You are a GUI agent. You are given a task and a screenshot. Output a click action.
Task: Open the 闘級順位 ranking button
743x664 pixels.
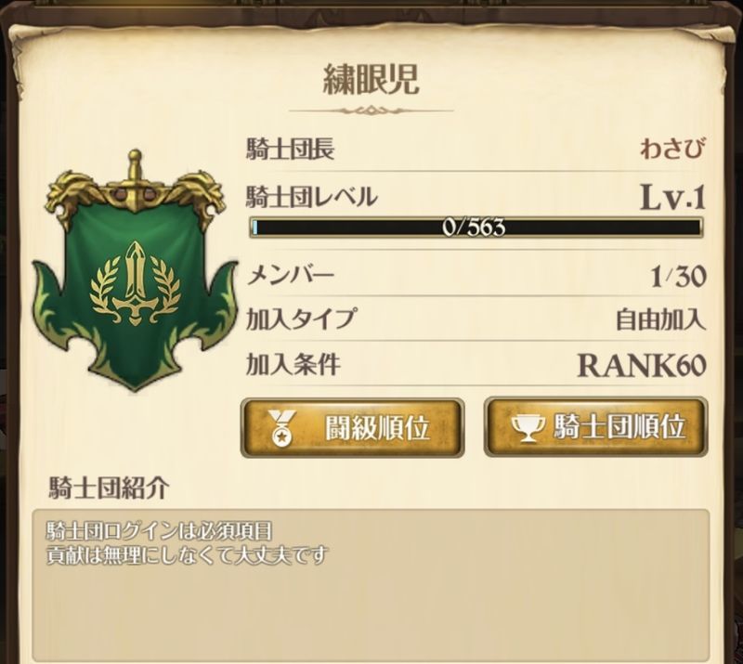353,427
